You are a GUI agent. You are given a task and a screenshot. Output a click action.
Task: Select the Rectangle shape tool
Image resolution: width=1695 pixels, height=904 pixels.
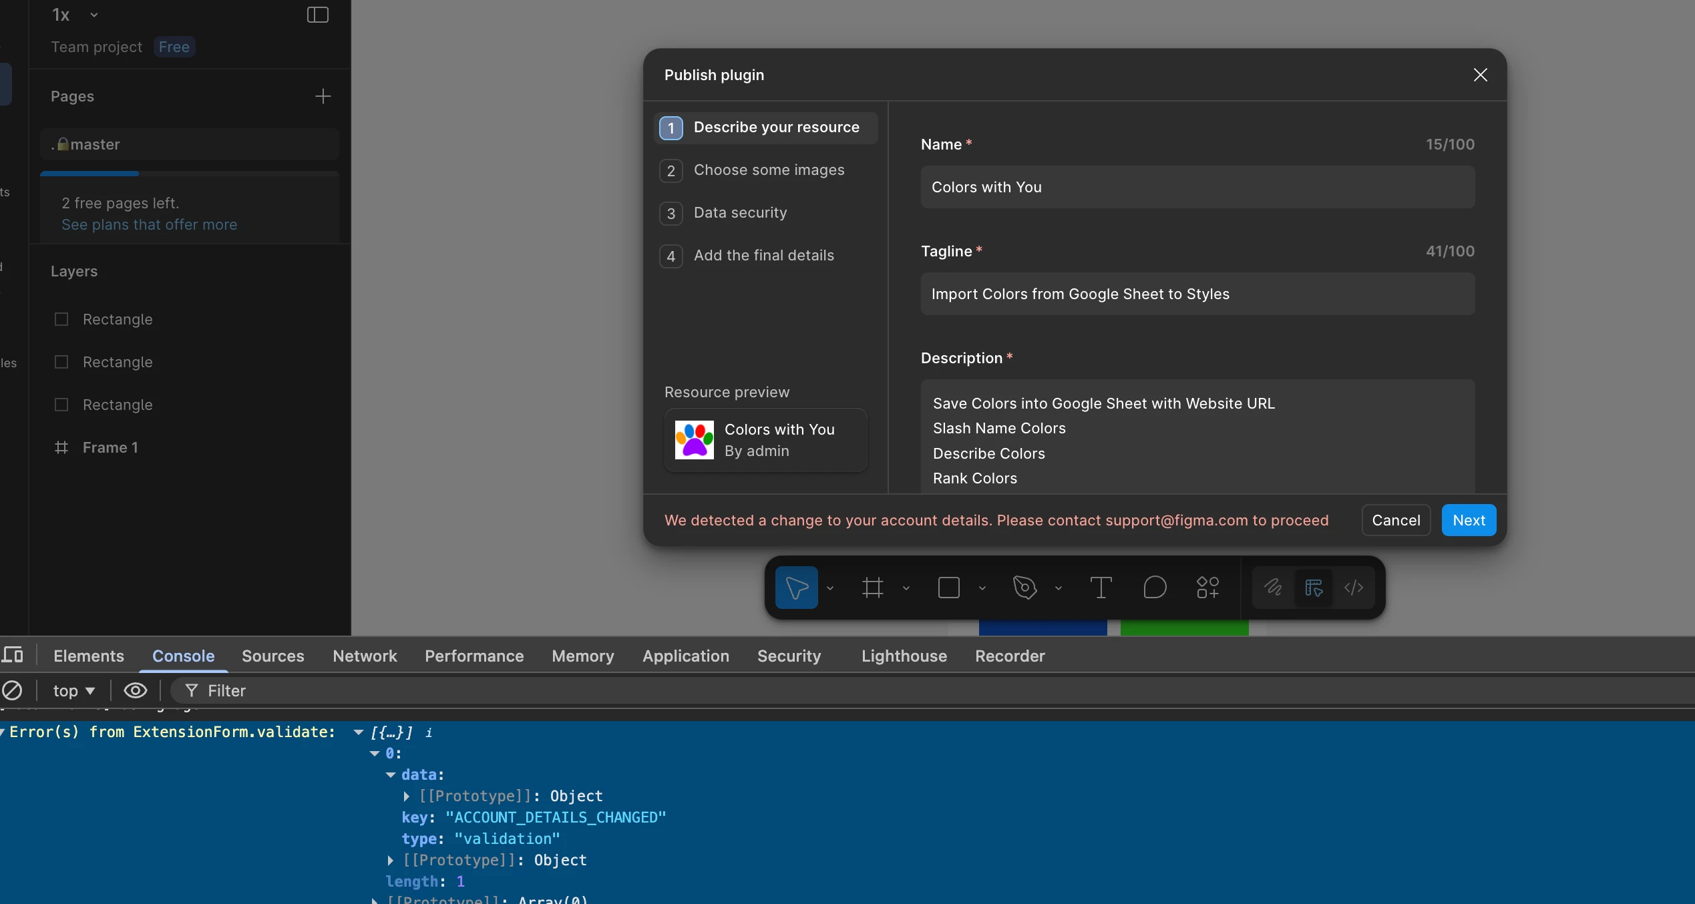coord(948,588)
